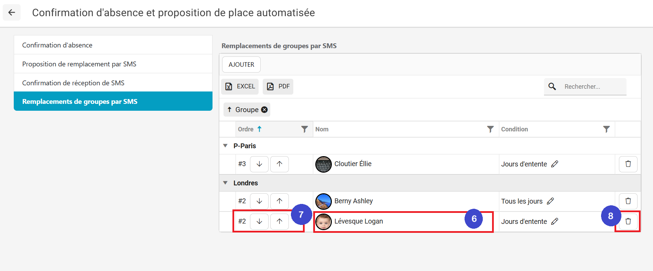Move Cloutier Éllie down in order
The height and width of the screenshot is (271, 653).
(x=259, y=164)
